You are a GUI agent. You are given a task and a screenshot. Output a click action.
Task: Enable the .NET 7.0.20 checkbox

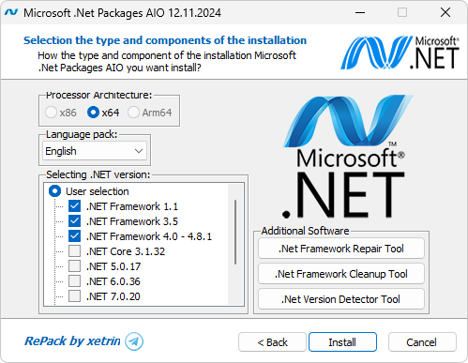click(x=74, y=296)
